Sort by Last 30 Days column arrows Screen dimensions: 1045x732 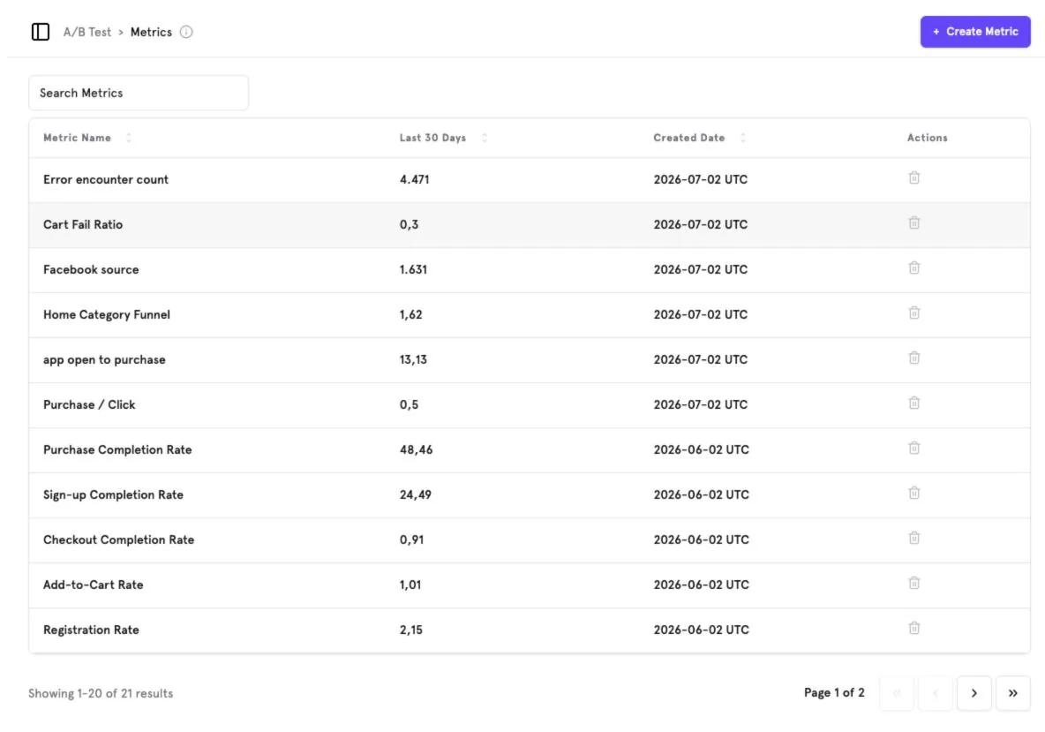[x=485, y=138]
